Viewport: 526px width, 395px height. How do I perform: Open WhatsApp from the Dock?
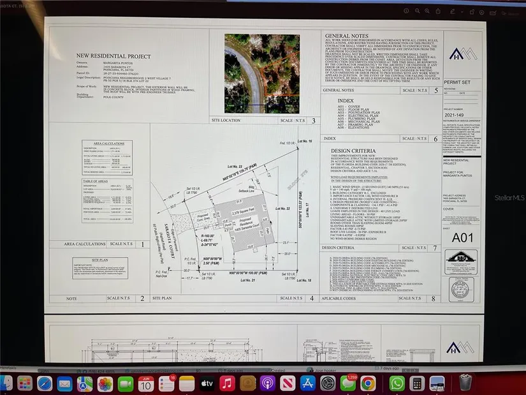tap(397, 383)
